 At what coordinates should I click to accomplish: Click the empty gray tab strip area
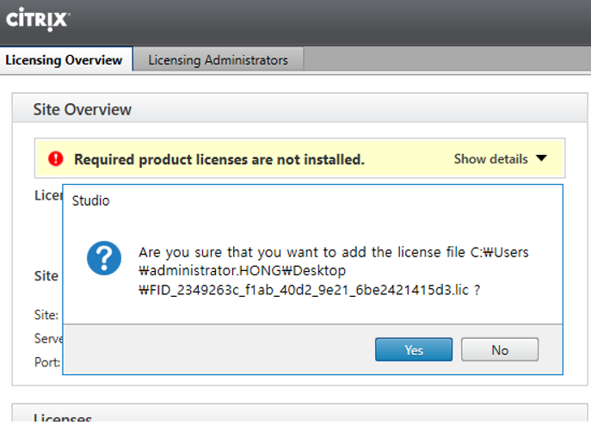point(447,58)
